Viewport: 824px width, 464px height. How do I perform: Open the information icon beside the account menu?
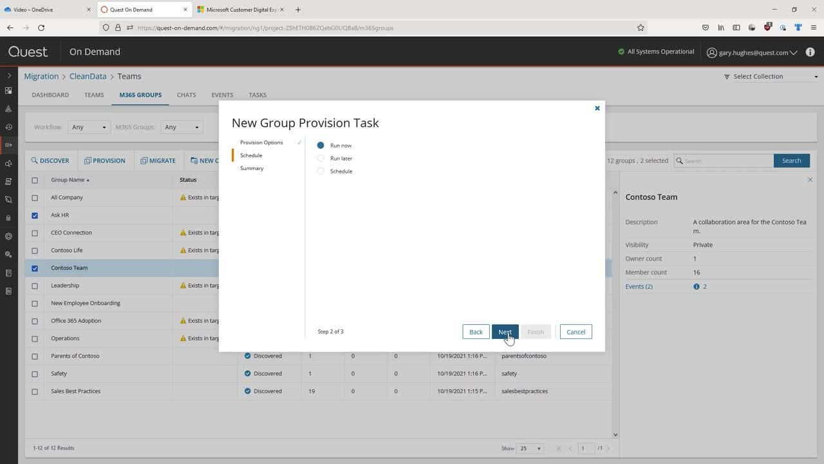[810, 52]
